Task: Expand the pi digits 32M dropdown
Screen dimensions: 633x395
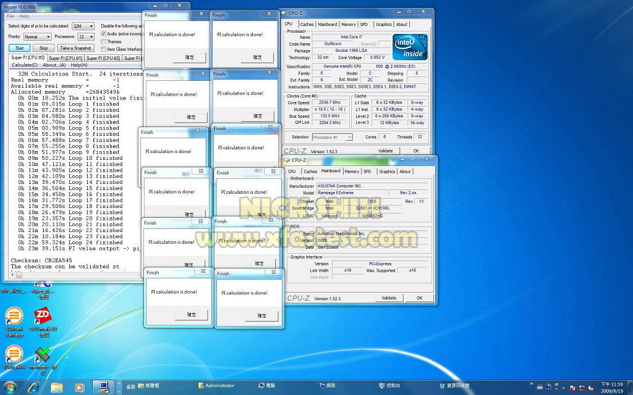Action: pyautogui.click(x=91, y=27)
